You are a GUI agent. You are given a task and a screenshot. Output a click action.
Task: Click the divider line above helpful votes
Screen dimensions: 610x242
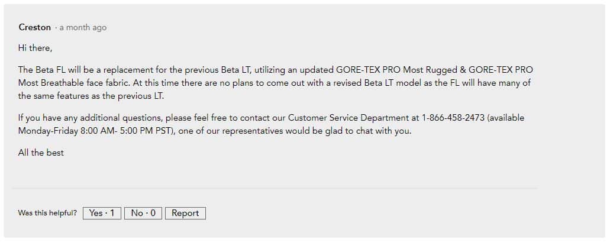coord(275,188)
